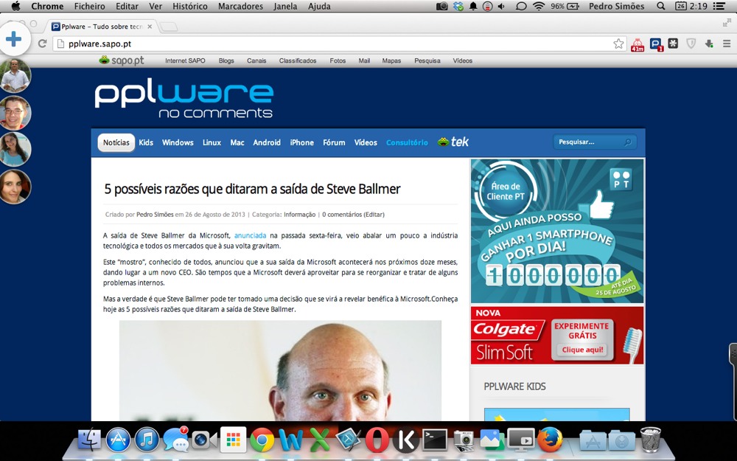Click the Dropbox menu bar icon
The width and height of the screenshot is (737, 461).
[458, 6]
